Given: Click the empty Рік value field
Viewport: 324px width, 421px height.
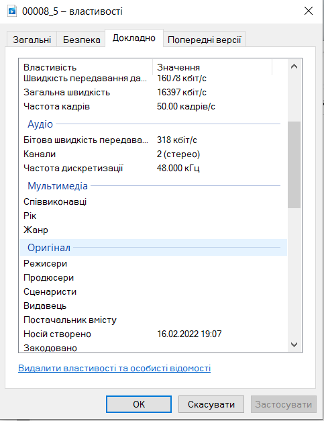Looking at the screenshot, I should tap(219, 216).
